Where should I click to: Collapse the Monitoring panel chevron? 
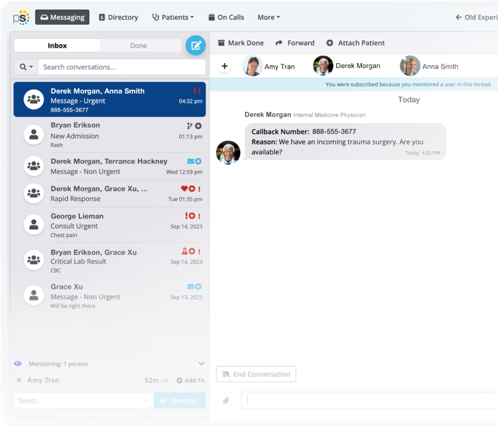pos(201,364)
